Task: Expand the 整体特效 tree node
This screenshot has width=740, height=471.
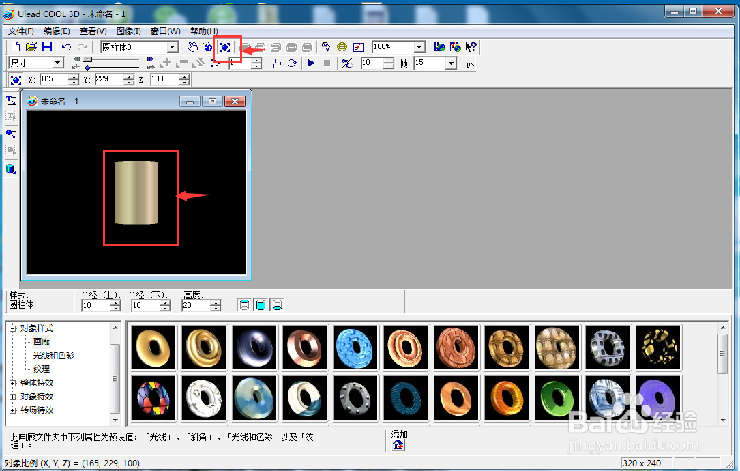Action: (x=13, y=383)
